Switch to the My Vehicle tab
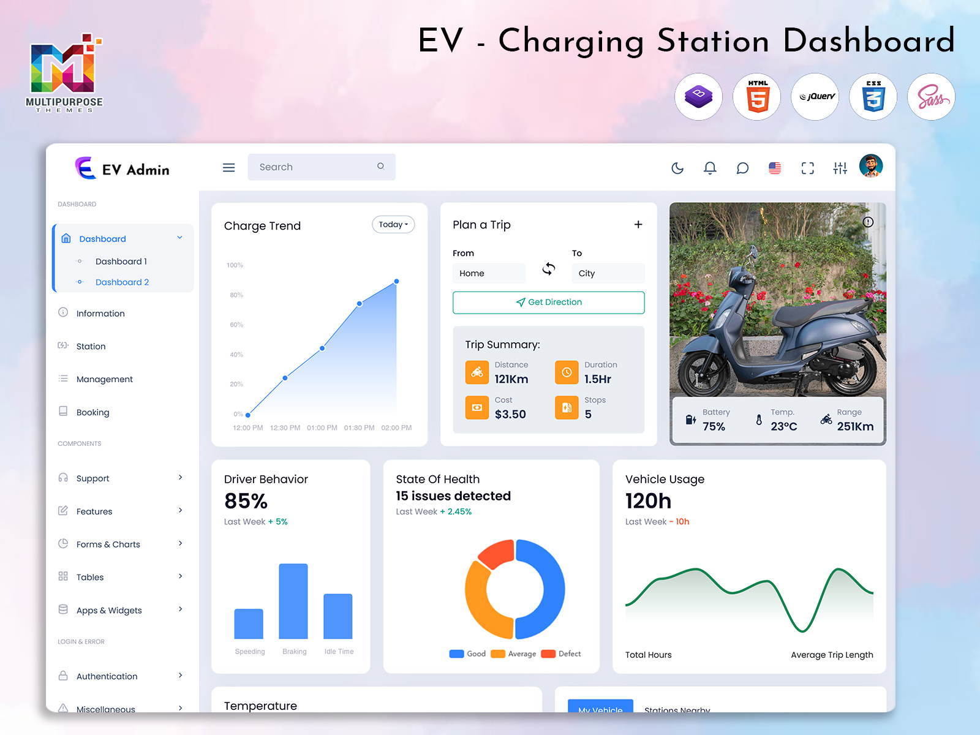This screenshot has width=980, height=735. pyautogui.click(x=600, y=707)
